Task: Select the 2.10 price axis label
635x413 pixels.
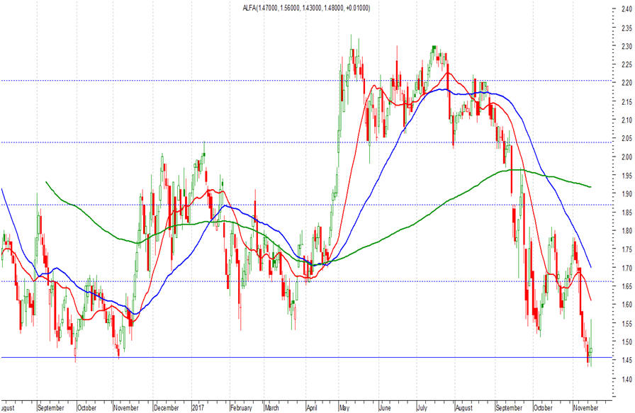Action: tap(626, 120)
